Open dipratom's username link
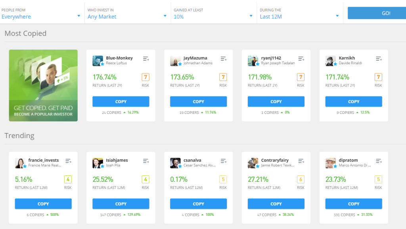 [349, 160]
